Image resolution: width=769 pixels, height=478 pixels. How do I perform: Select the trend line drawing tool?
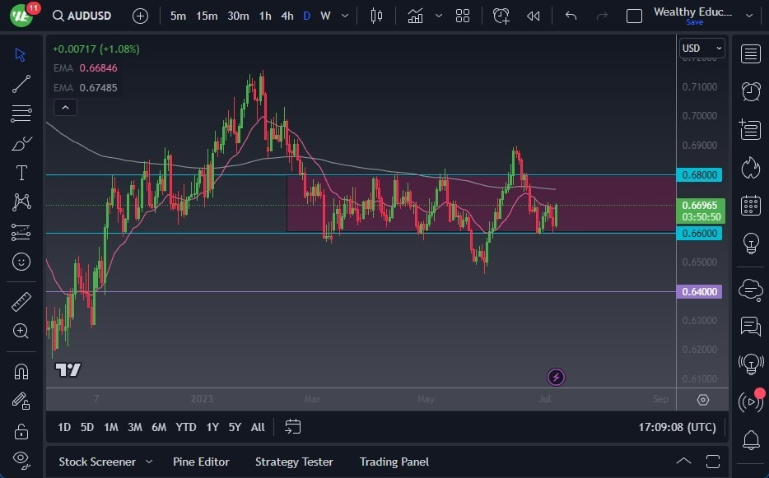pos(21,84)
